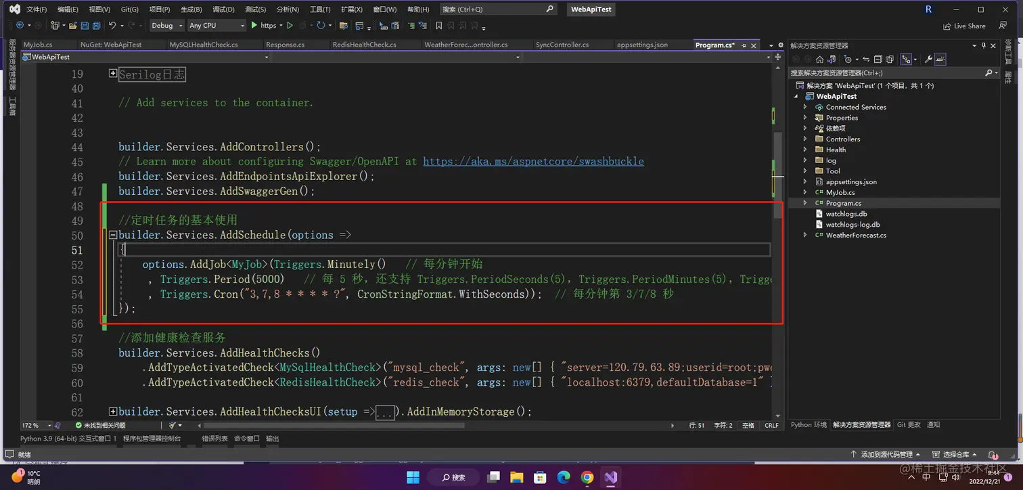The image size is (1023, 490).
Task: Click the Pending Changes Filter clock icon
Action: pyautogui.click(x=848, y=60)
